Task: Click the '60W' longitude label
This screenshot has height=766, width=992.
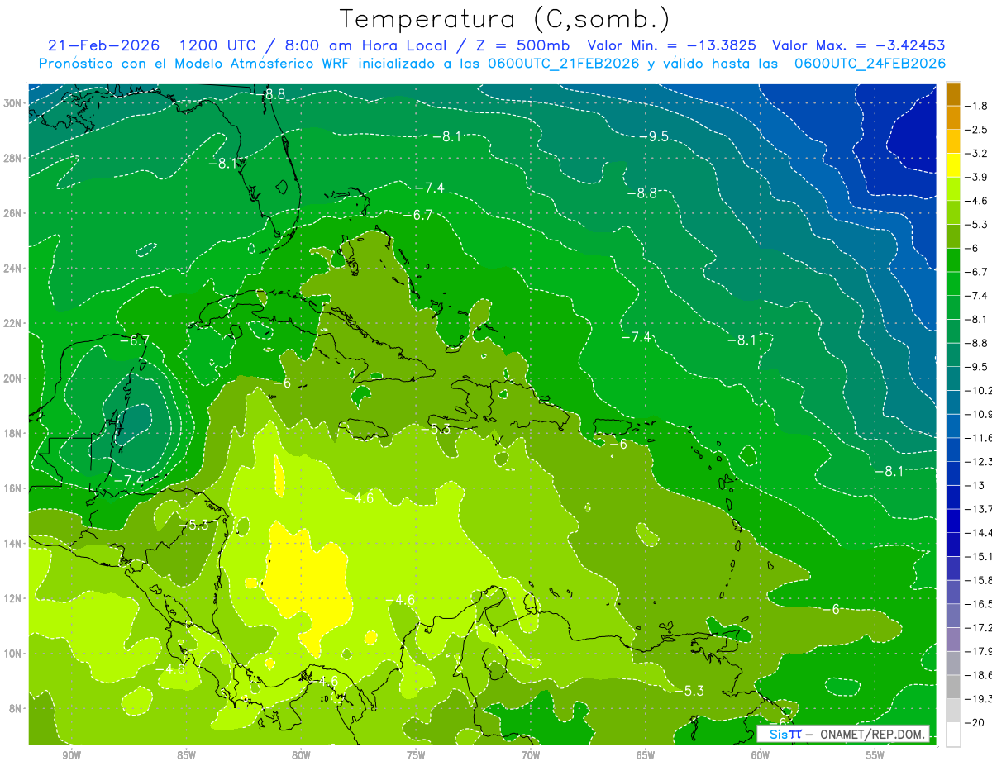Action: 761,755
